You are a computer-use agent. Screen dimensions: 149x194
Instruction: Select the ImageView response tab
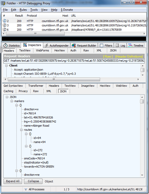[88, 86]
